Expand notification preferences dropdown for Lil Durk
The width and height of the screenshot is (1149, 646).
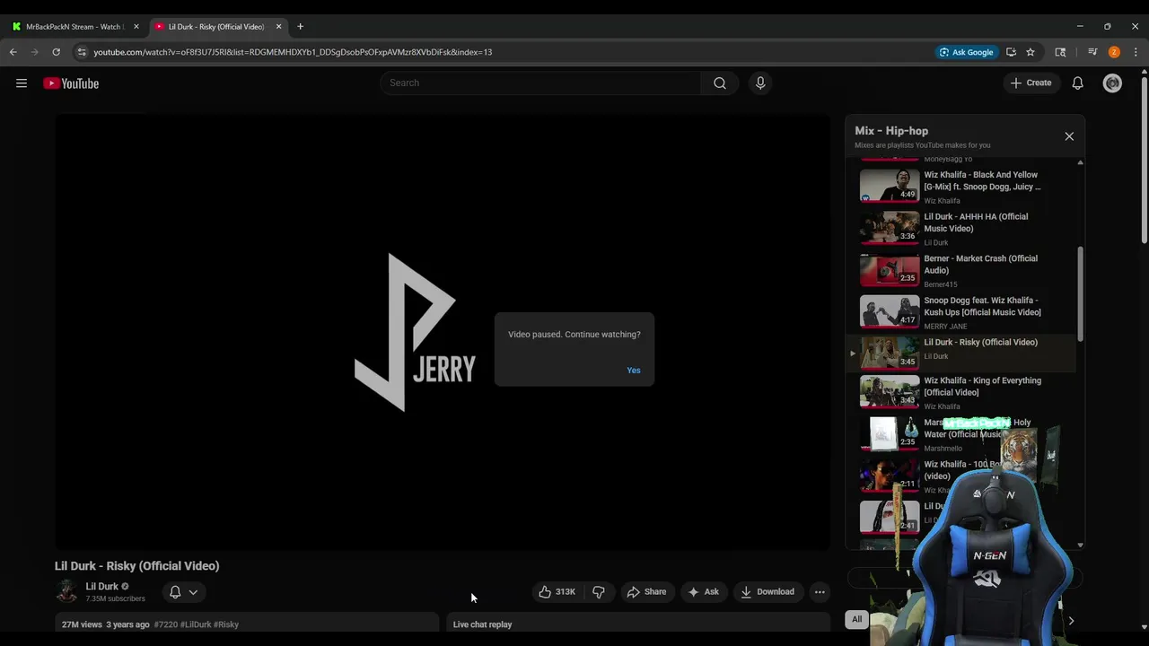[182, 592]
